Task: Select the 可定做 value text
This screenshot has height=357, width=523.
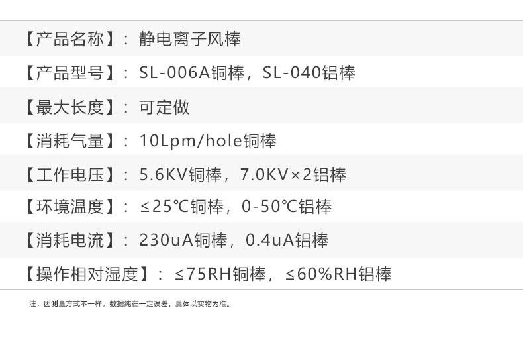Action: (x=164, y=107)
